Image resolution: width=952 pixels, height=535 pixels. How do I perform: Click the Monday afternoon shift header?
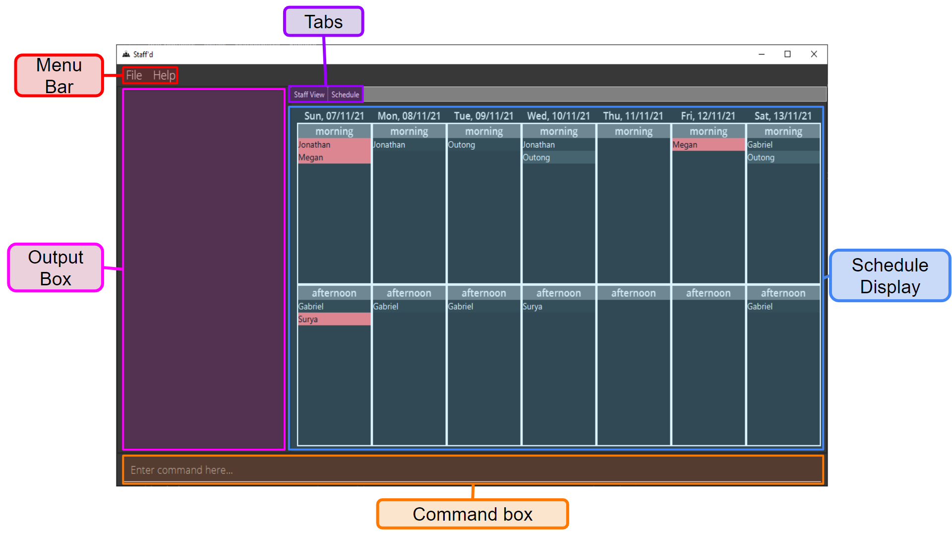[x=409, y=293]
